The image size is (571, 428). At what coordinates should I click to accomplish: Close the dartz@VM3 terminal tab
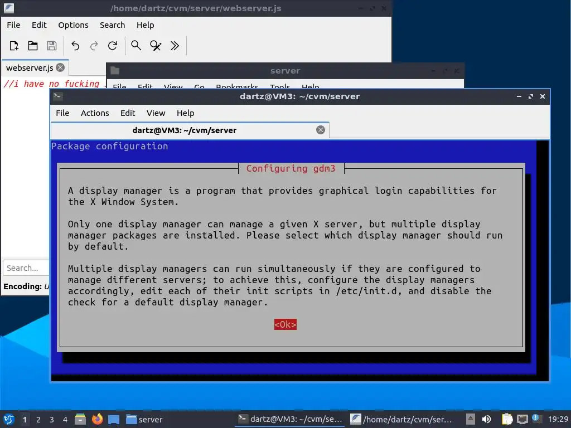(x=321, y=130)
